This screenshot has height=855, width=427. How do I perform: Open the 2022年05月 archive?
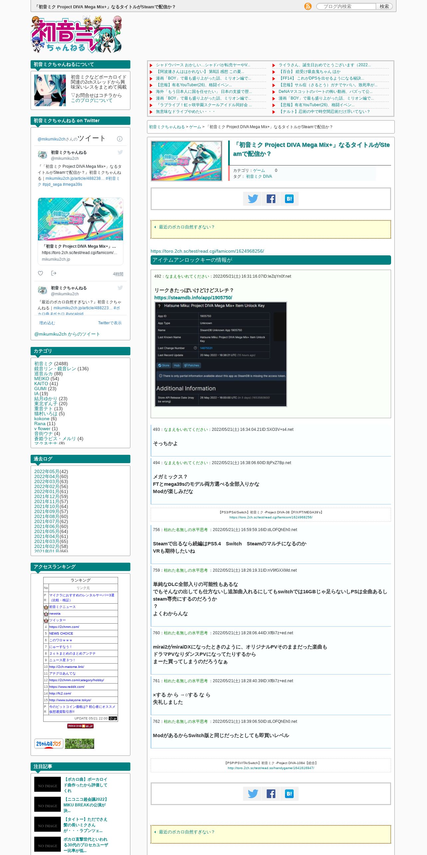47,471
